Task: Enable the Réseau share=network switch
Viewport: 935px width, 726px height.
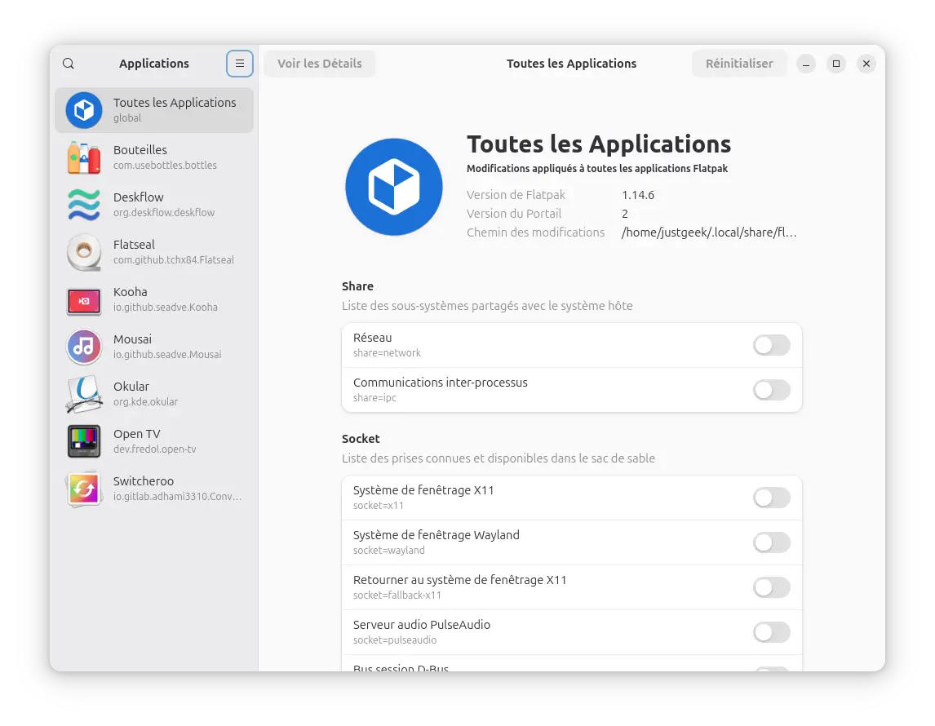Action: click(772, 345)
